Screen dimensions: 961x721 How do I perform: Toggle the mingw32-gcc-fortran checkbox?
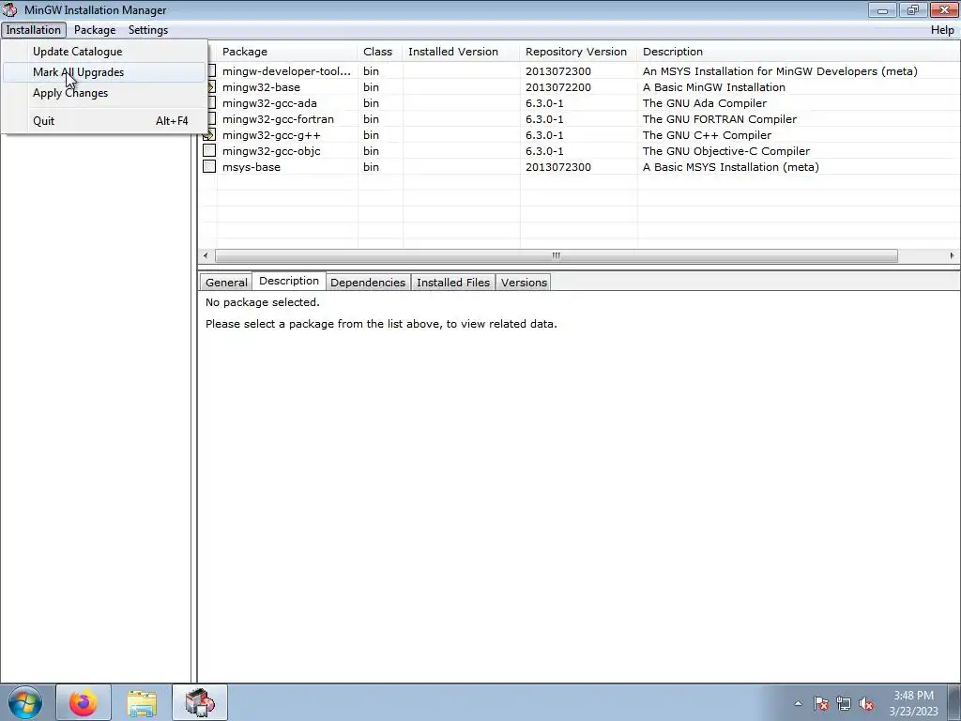209,119
